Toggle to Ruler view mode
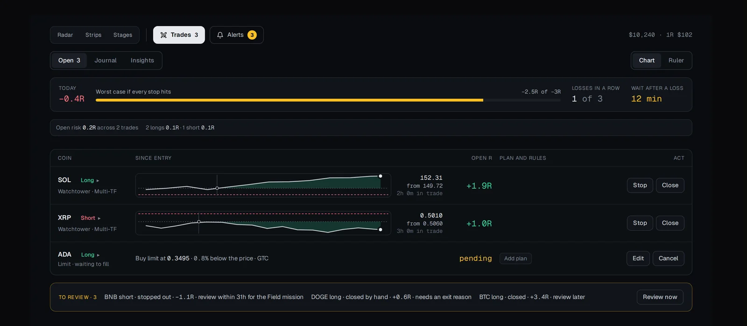 (676, 61)
